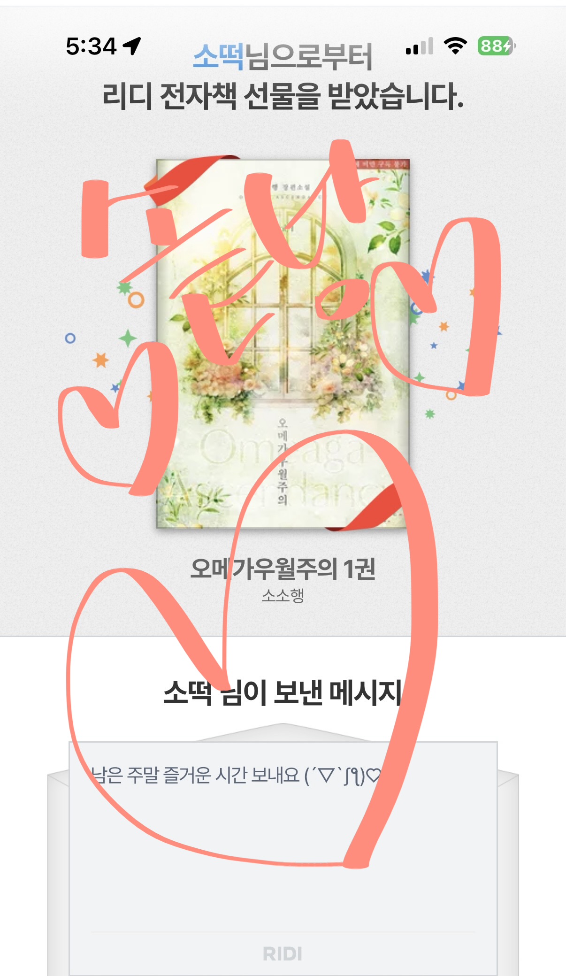Viewport: 566px width, 976px height.
Task: Tap the green star confetti below right heart
Action: pos(430,414)
